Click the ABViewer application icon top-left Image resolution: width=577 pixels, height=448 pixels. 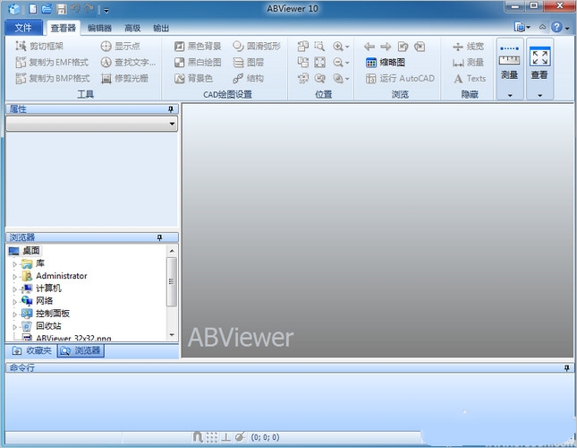pyautogui.click(x=14, y=9)
